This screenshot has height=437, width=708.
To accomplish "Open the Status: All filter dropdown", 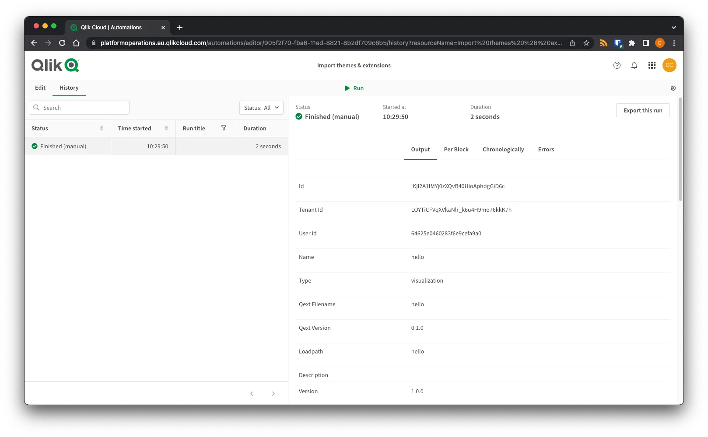I will 261,107.
